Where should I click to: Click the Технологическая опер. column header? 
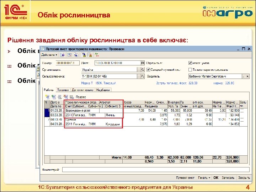click(x=82, y=102)
